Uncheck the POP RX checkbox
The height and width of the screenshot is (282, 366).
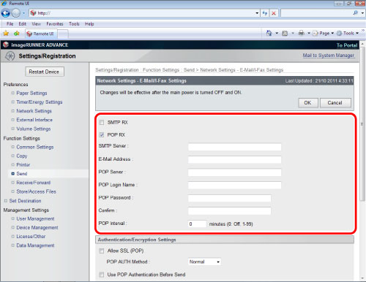[102, 135]
